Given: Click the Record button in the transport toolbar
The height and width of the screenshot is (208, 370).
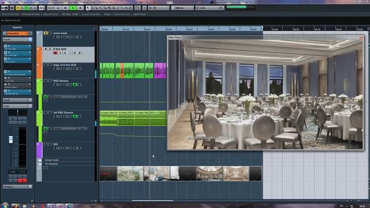Looking at the screenshot, I should tap(80, 8).
